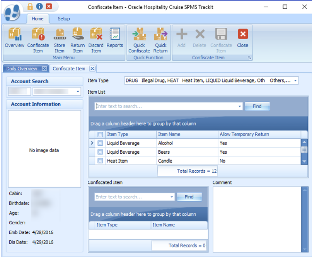Sort Confiscated Item grid by Item Type
This screenshot has width=312, height=257.
point(123,225)
